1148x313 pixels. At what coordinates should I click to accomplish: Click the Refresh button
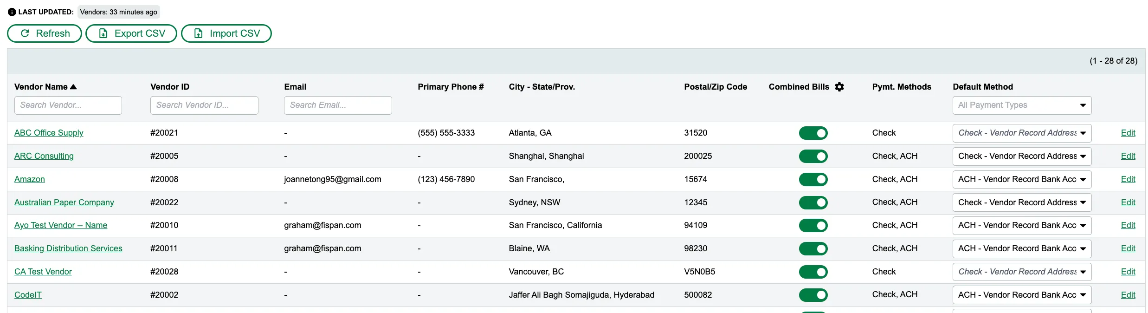45,33
